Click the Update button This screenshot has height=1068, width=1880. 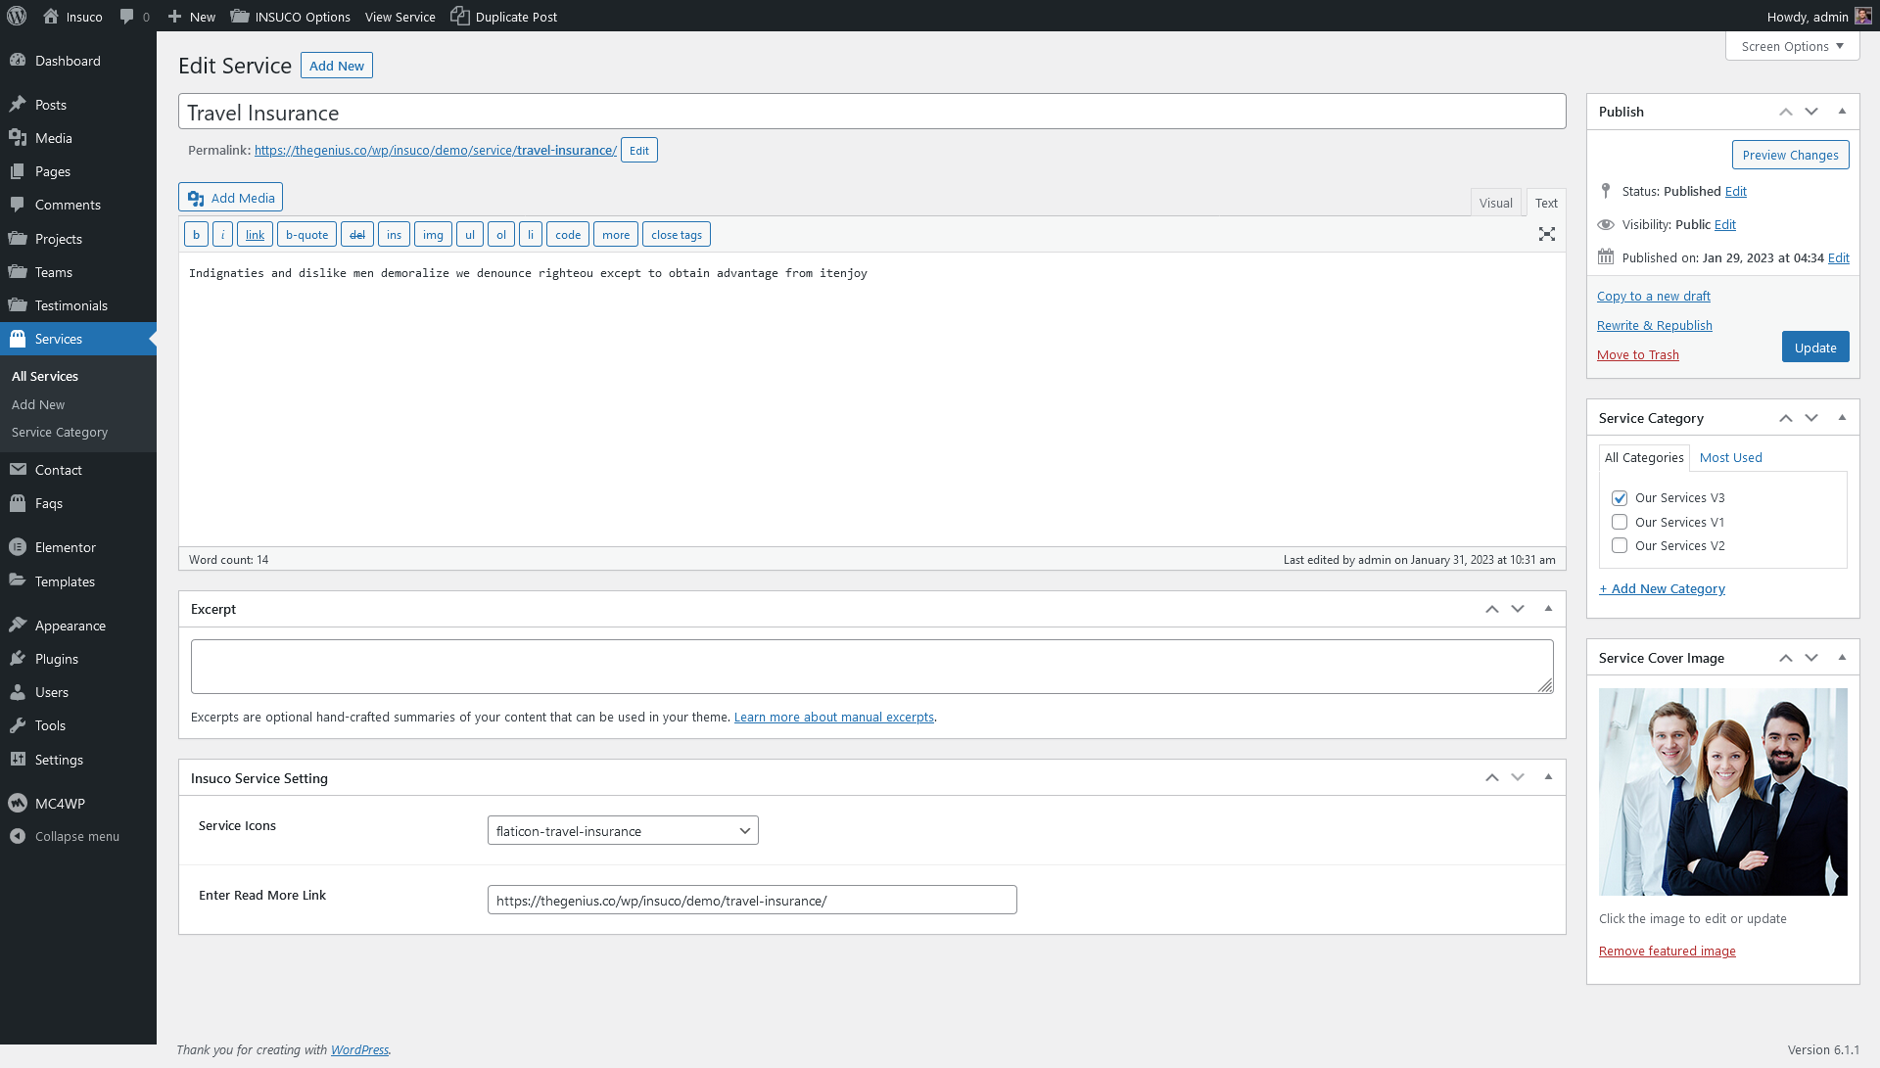pos(1814,348)
